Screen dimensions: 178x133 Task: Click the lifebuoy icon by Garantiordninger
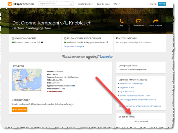click(x=65, y=38)
